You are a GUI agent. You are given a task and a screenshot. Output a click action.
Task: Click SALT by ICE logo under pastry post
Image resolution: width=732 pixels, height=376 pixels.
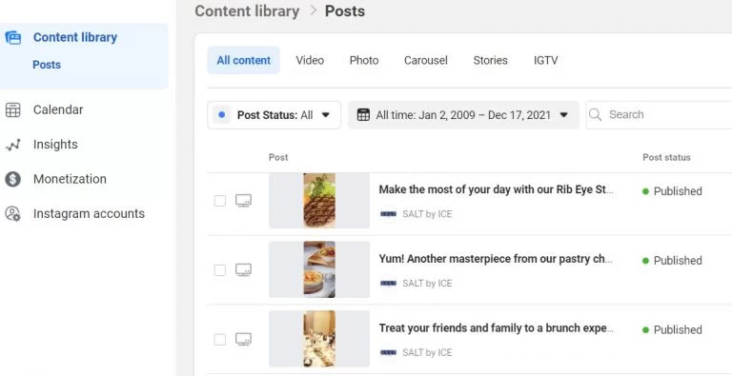pyautogui.click(x=388, y=283)
